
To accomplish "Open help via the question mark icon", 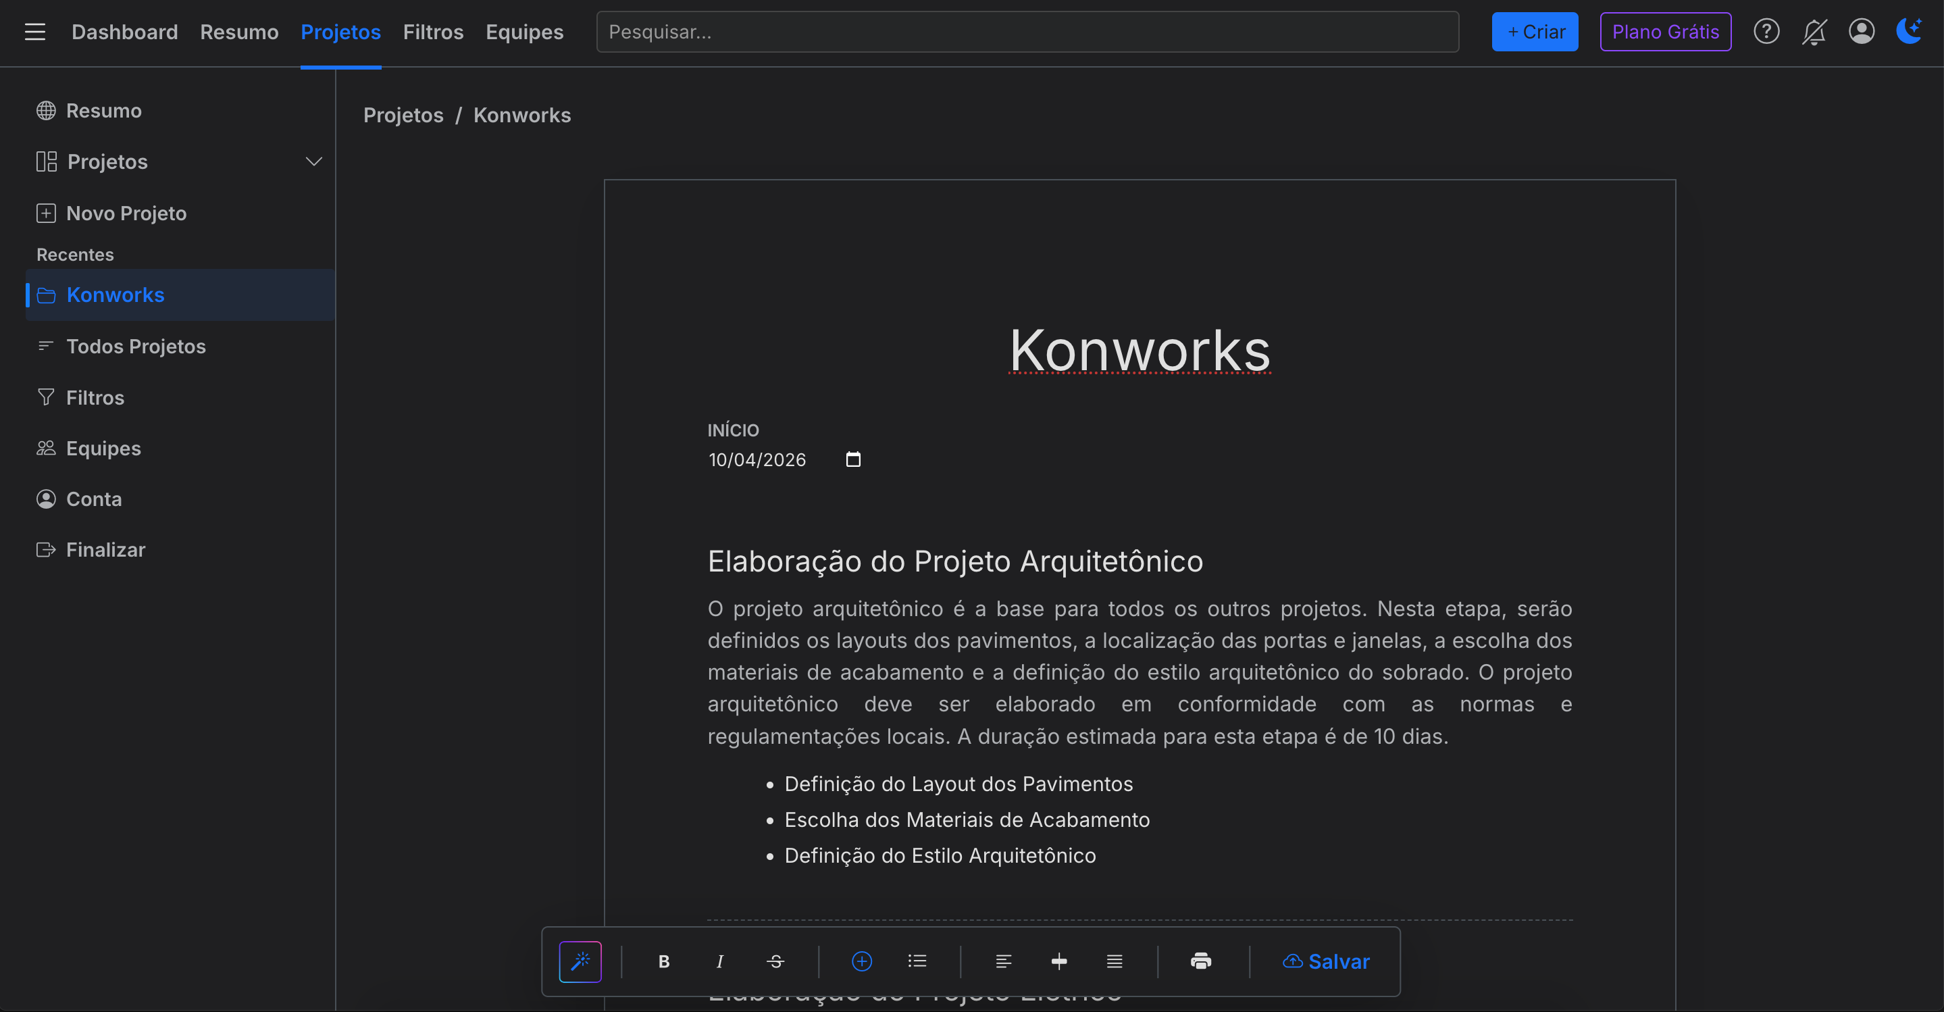I will point(1766,31).
